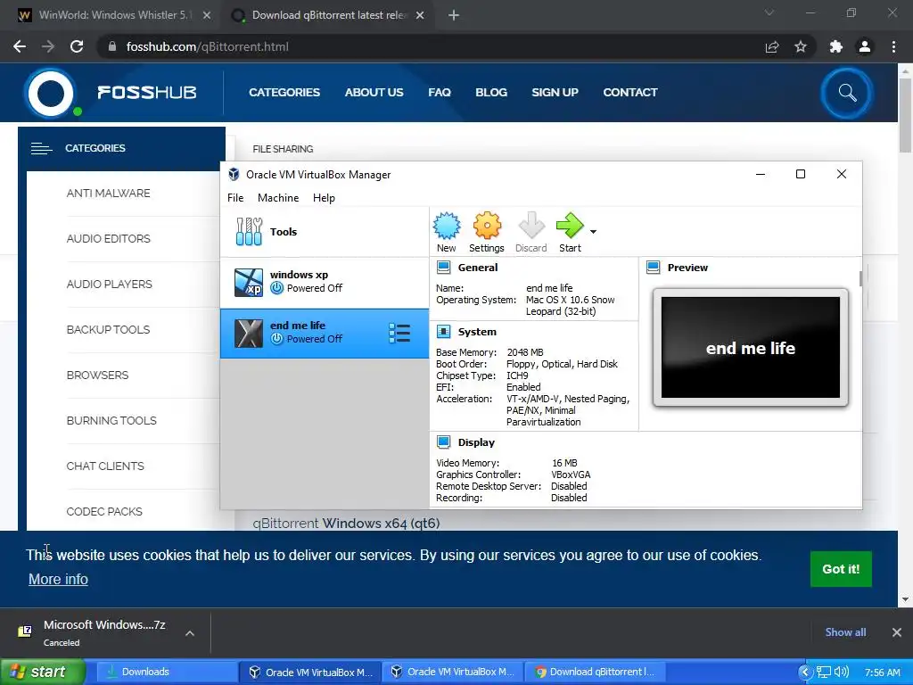The height and width of the screenshot is (685, 913).
Task: Open the Chrome profile icon
Action: (865, 46)
